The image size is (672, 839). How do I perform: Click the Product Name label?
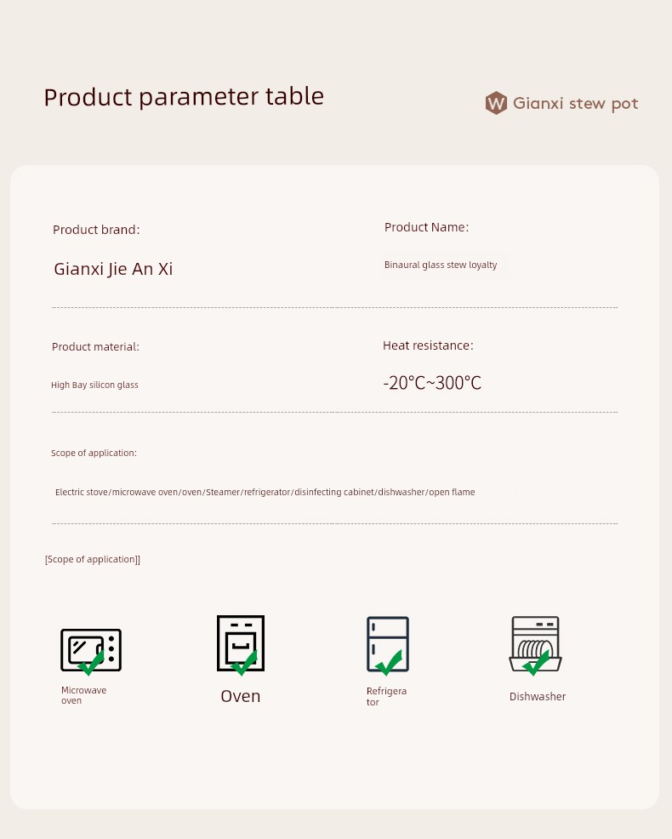[426, 227]
